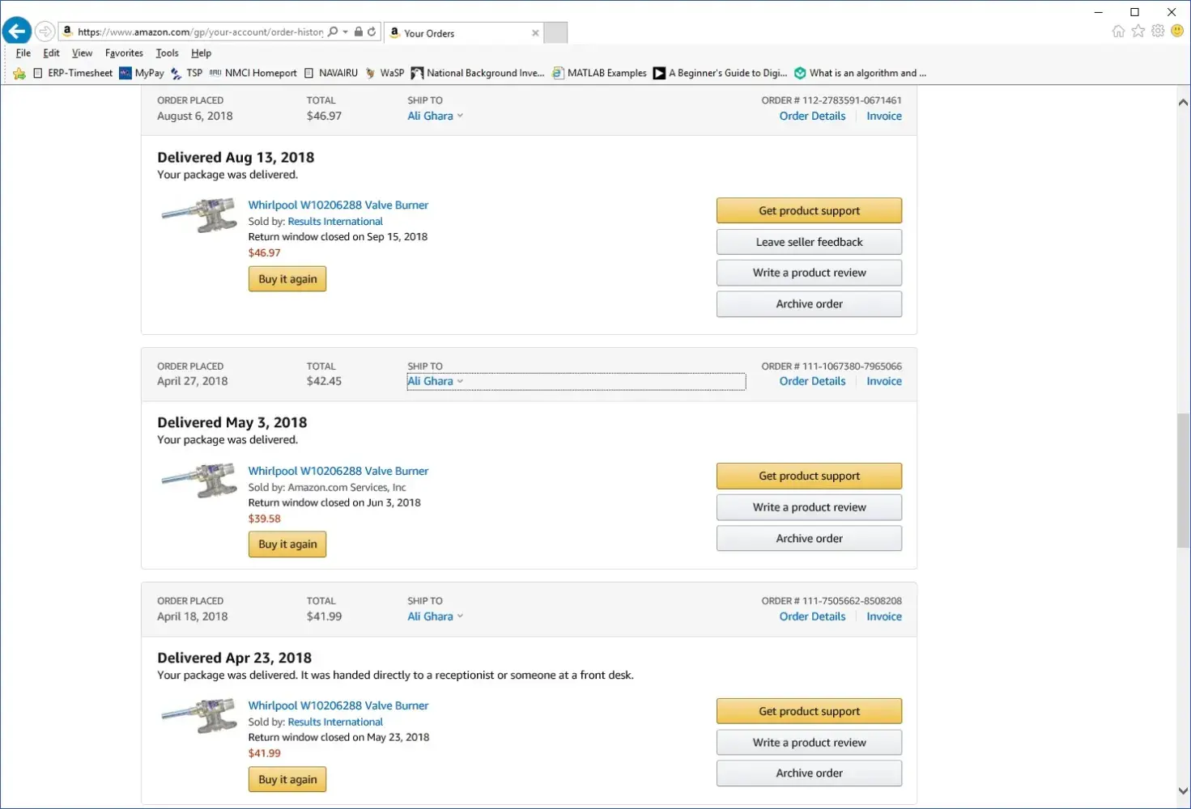Expand Ship To dropdown for August 6 order
The height and width of the screenshot is (809, 1191).
[435, 116]
